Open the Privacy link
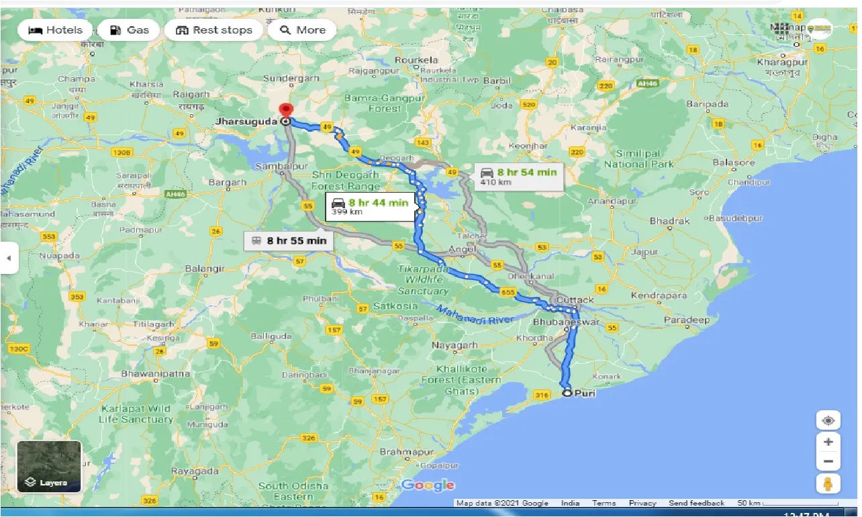Viewport: 862px width, 517px height. click(x=642, y=502)
